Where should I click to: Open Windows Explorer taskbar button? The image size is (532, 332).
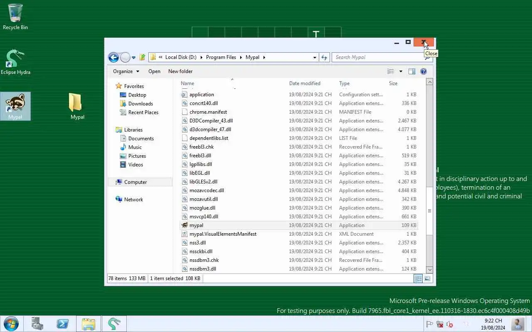click(89, 324)
